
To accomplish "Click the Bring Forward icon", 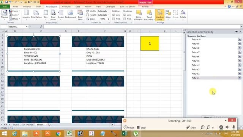I will [139, 13].
